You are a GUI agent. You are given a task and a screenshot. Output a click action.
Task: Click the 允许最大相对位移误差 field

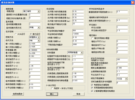click(78, 14)
